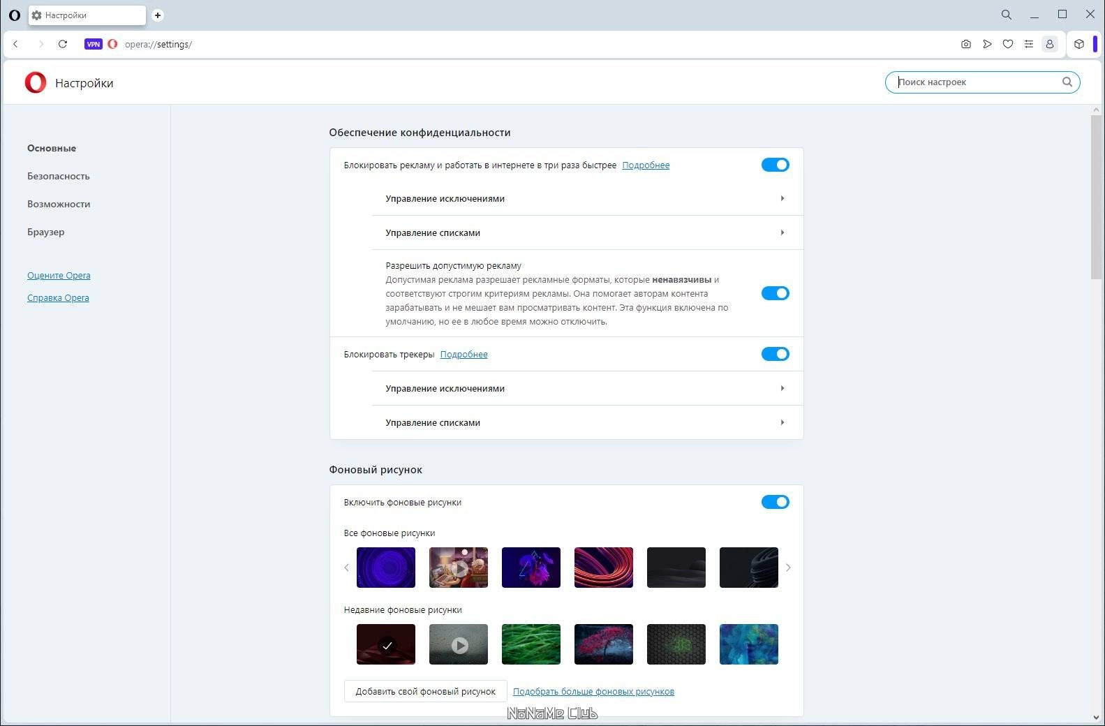Click the Opera logo next to Настройки

(x=36, y=82)
